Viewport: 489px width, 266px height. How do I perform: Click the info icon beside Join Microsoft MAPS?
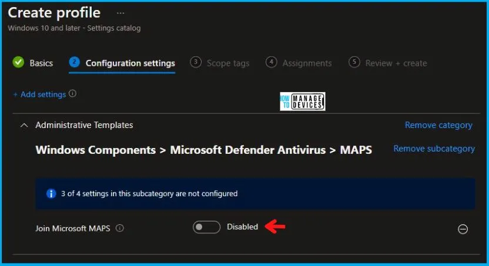(120, 228)
